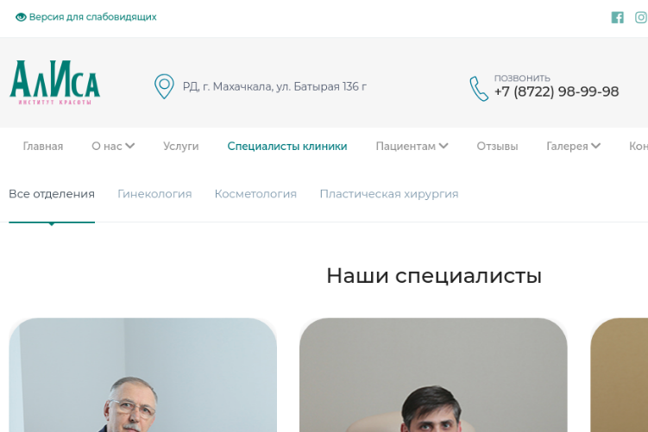
Task: Expand the Пациентам dropdown chevron
Action: click(x=444, y=146)
